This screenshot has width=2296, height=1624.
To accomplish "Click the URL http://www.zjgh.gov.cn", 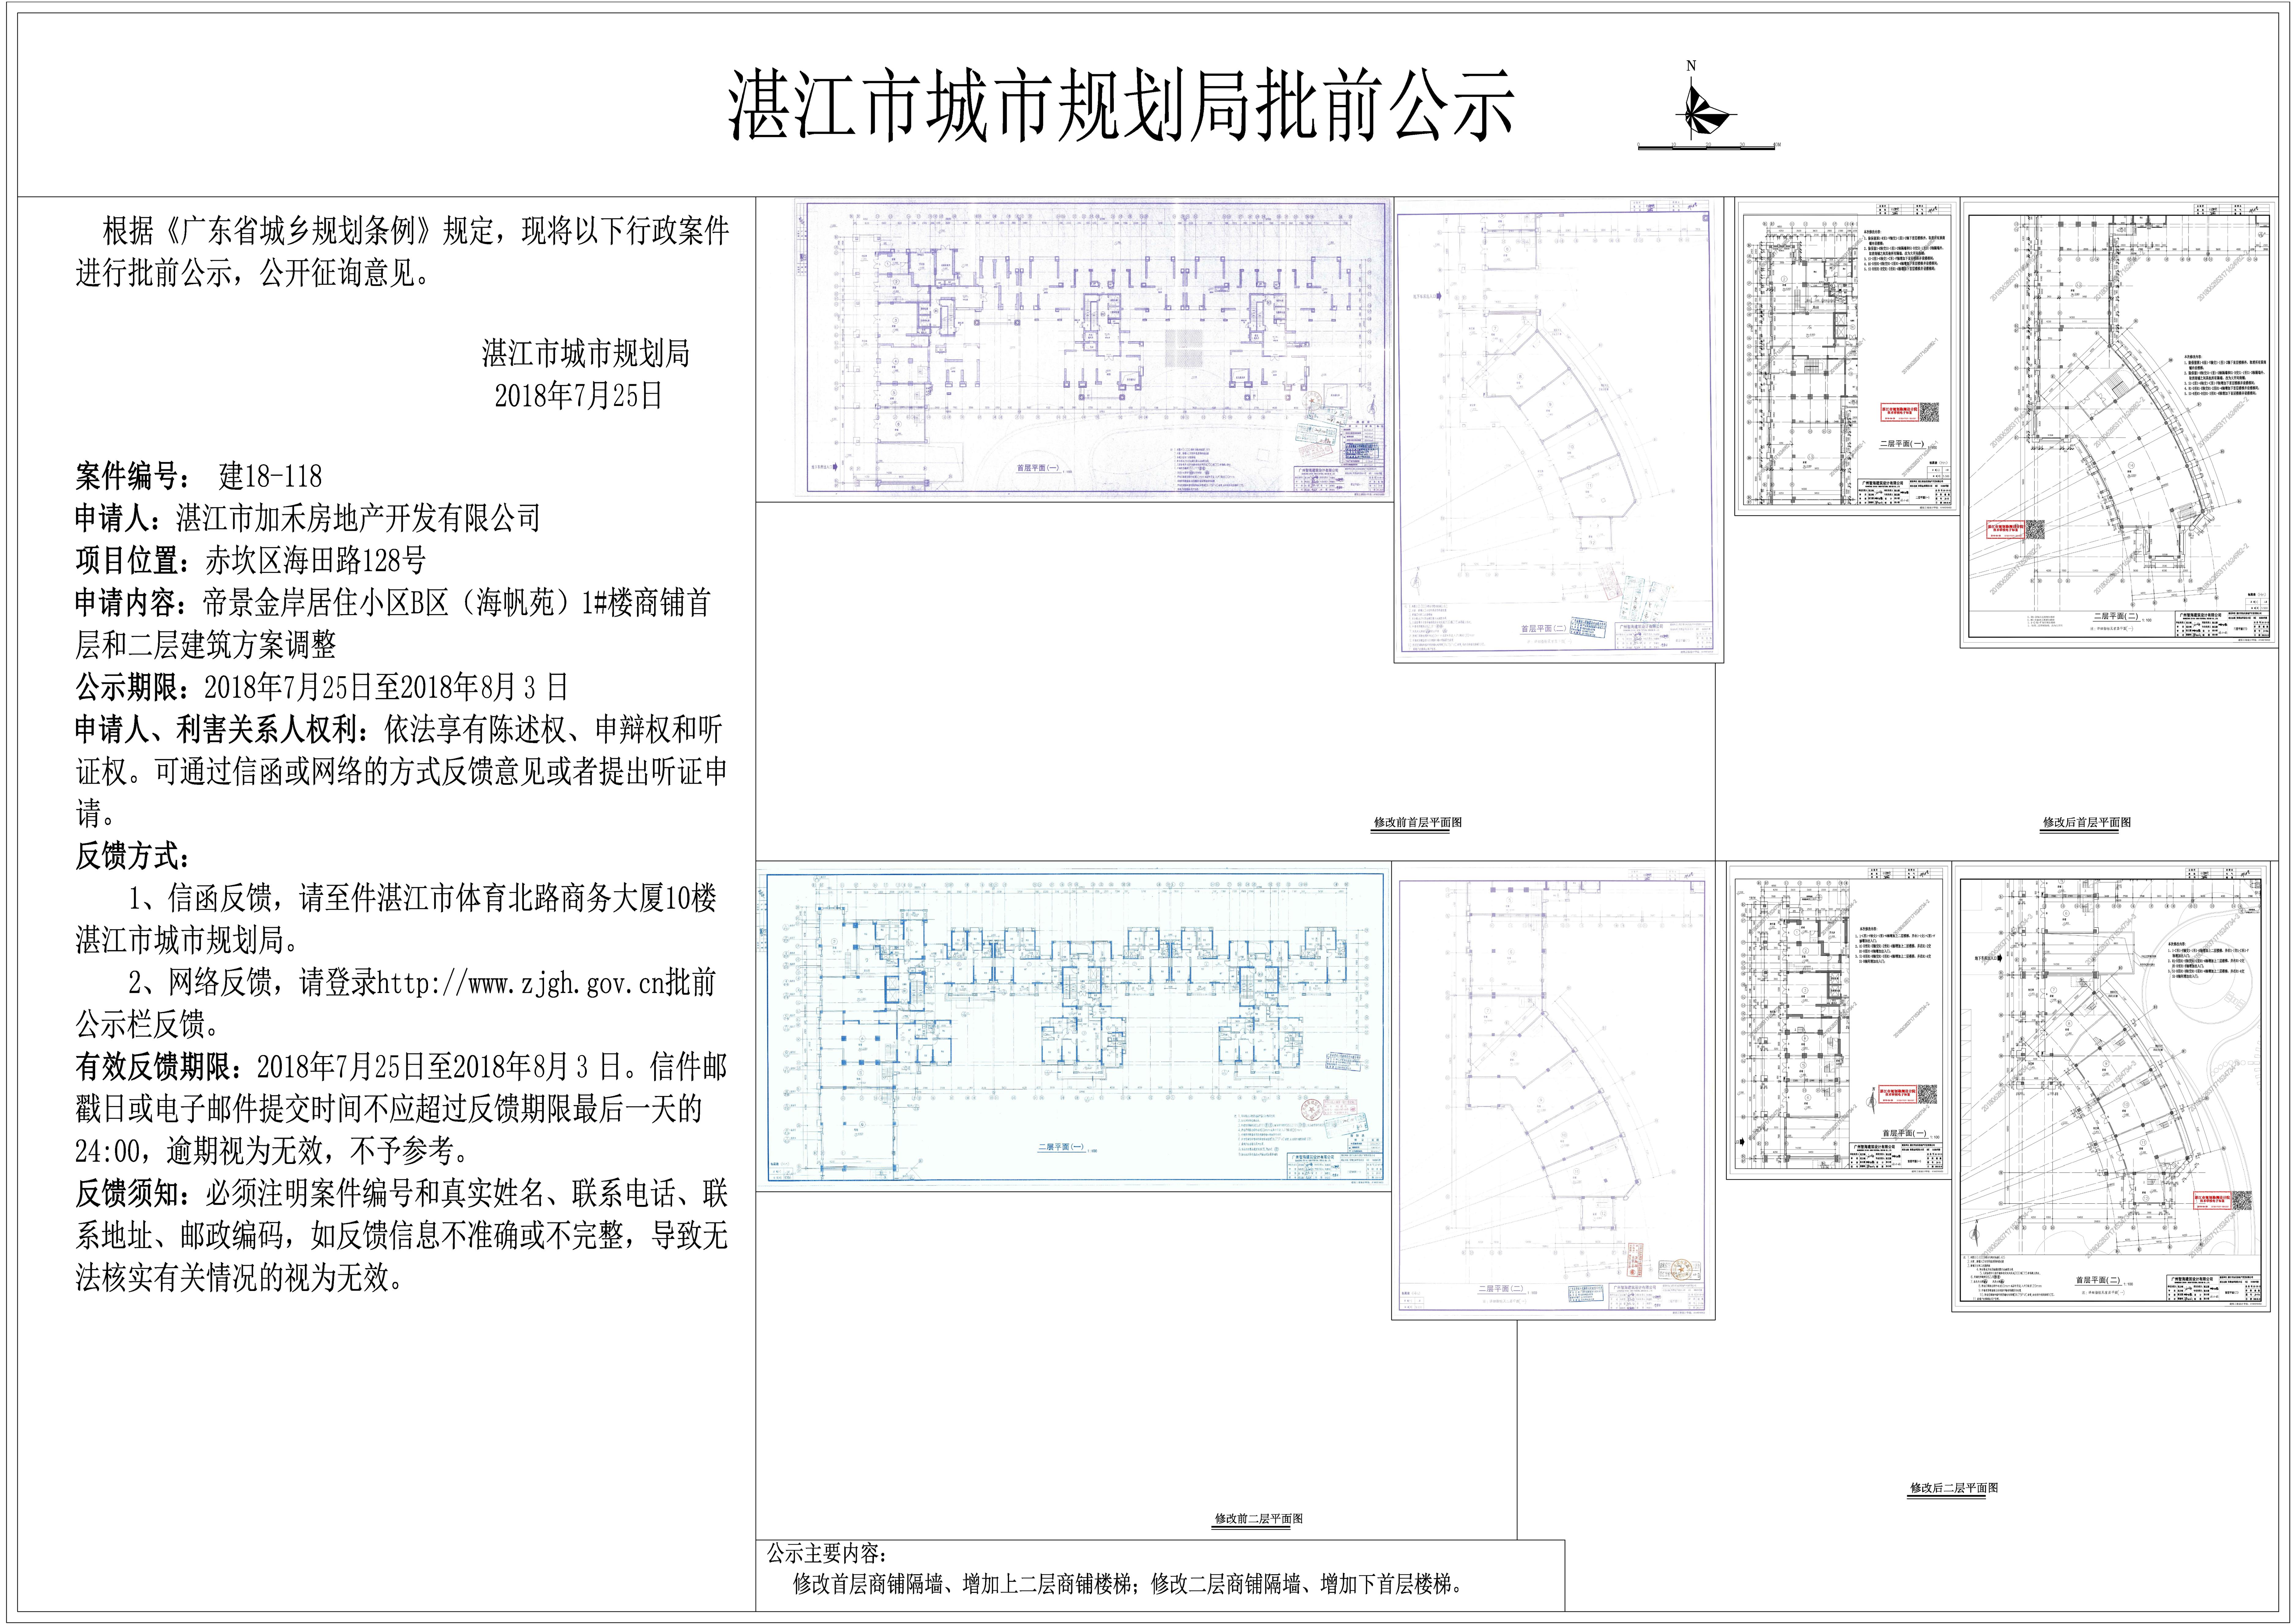I will pyautogui.click(x=521, y=983).
